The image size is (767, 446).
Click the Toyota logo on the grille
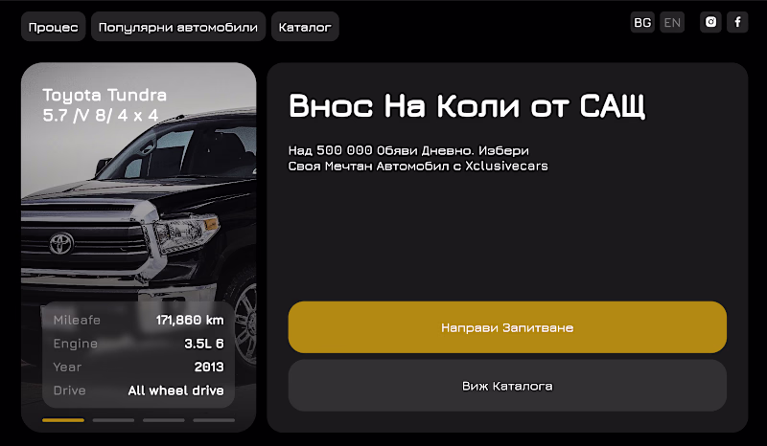point(61,243)
